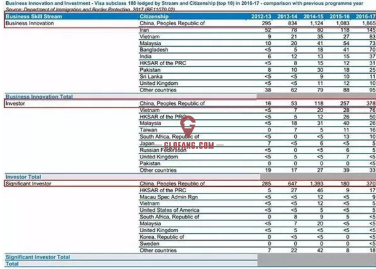Viewport: 376px width, 269px height.
Task: Select the '2015-16' year column header
Action: pyautogui.click(x=339, y=17)
